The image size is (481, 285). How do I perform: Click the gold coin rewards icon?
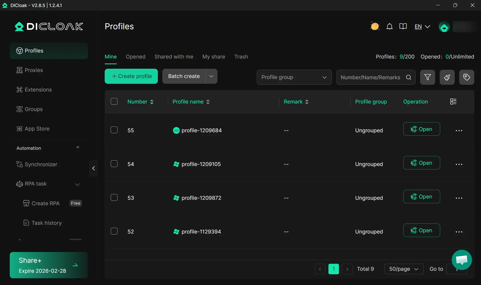[x=375, y=26]
